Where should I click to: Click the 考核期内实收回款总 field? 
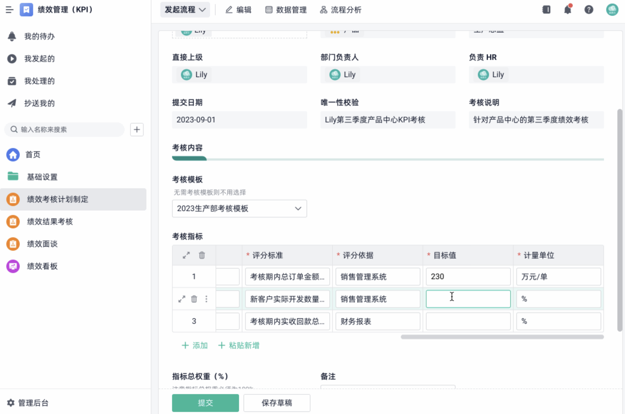click(x=287, y=321)
